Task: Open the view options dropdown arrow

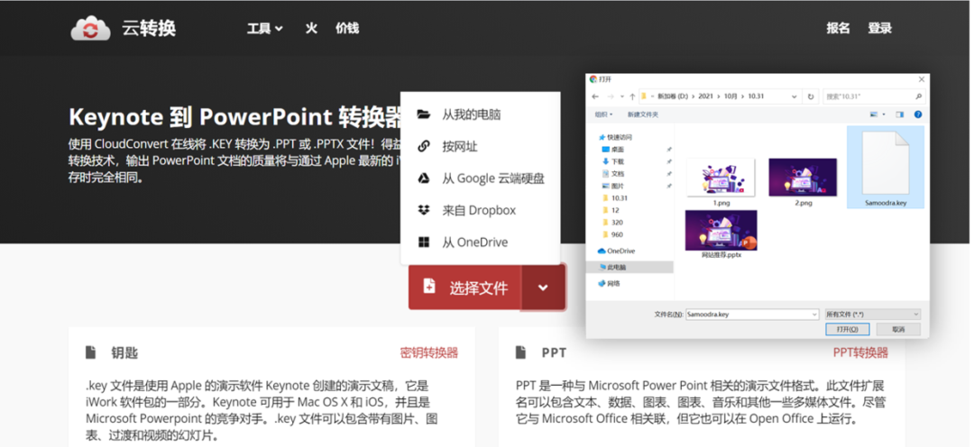Action: tap(883, 114)
